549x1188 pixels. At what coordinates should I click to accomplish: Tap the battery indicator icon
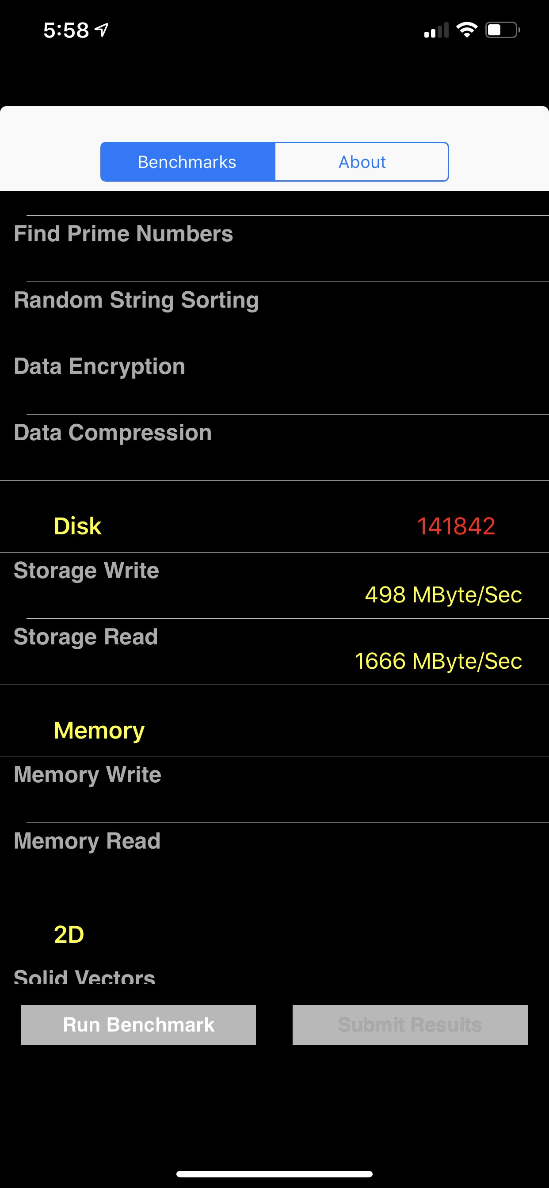click(503, 30)
